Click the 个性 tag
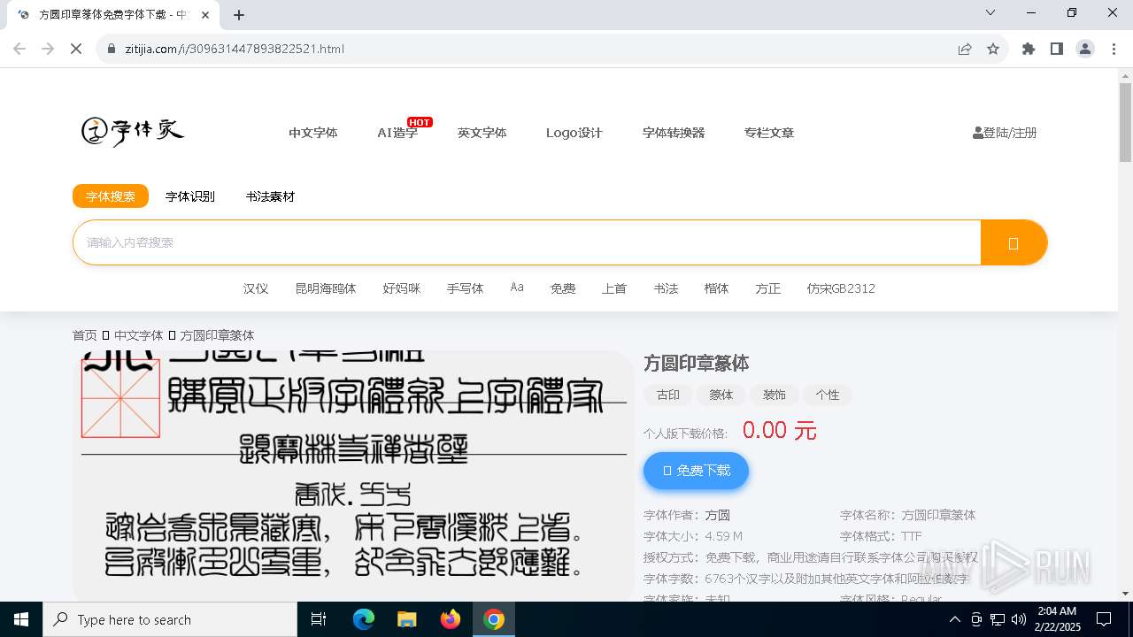Image resolution: width=1133 pixels, height=637 pixels. (x=828, y=395)
